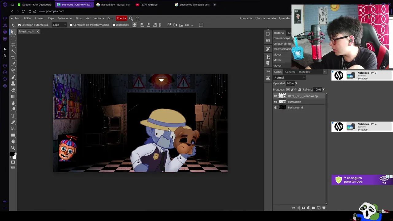The width and height of the screenshot is (393, 221).
Task: Open the Imagen menu
Action: click(x=40, y=18)
